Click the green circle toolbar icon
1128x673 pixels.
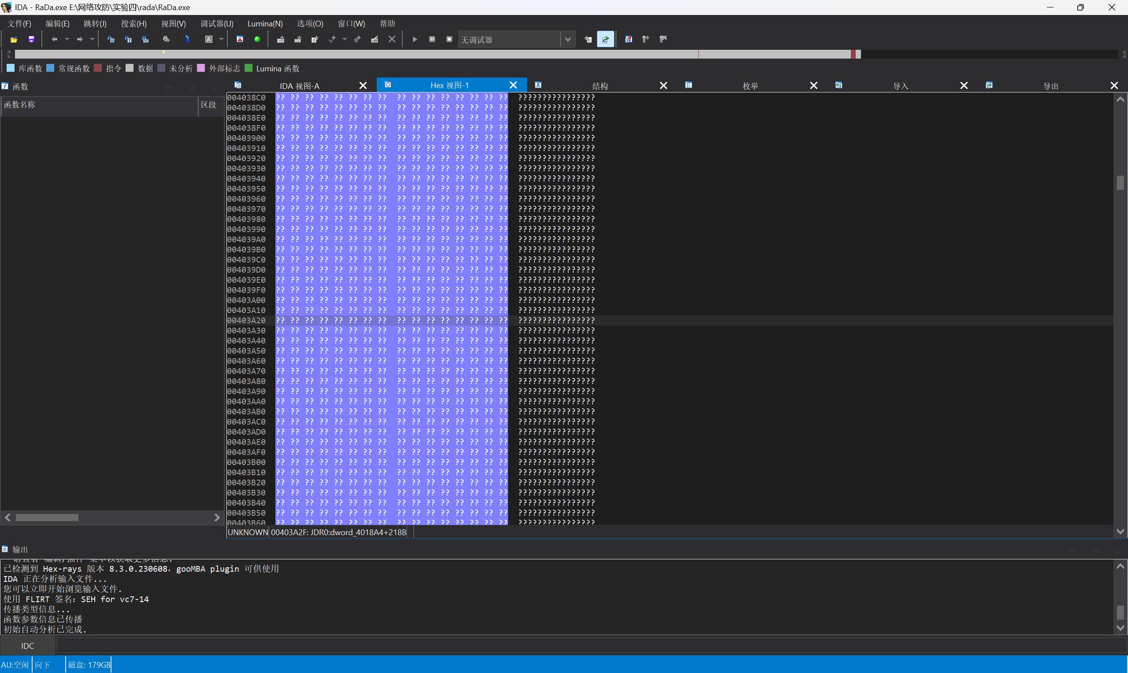coord(257,40)
